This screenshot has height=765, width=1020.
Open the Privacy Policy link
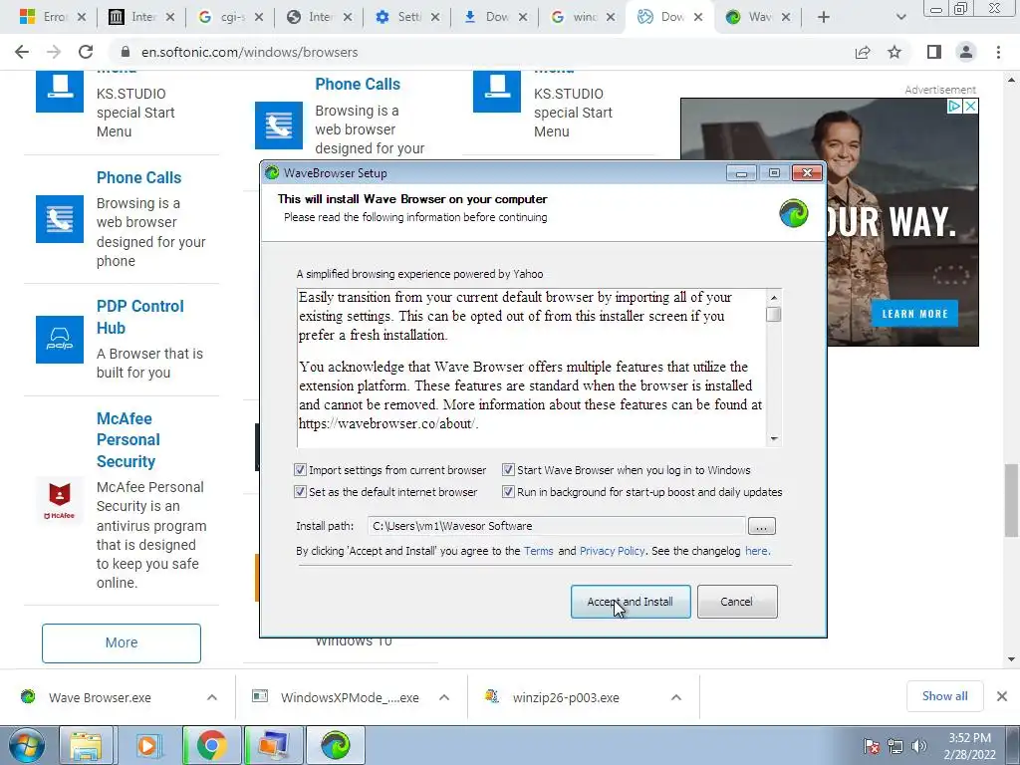click(x=613, y=551)
